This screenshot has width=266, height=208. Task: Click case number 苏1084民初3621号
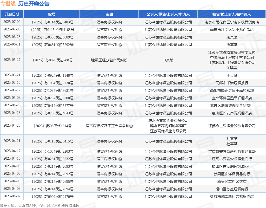pos(52,90)
